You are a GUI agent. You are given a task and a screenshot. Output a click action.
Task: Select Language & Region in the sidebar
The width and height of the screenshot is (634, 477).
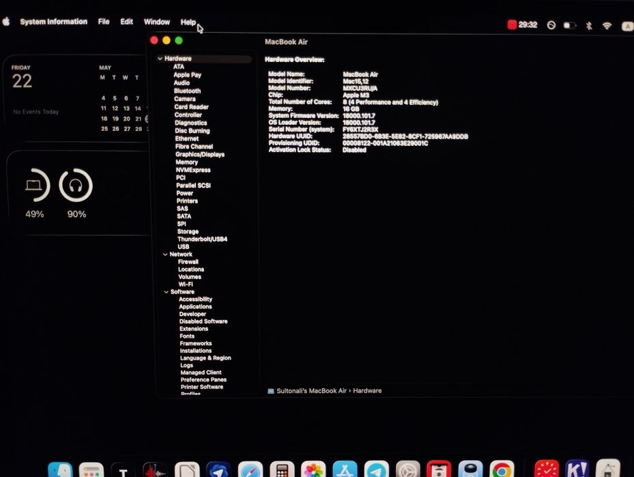coord(205,358)
